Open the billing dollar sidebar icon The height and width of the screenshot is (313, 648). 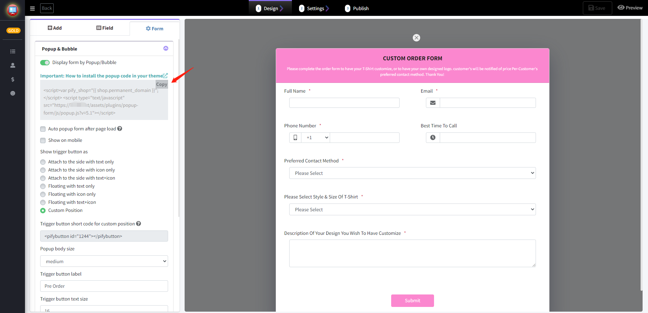pyautogui.click(x=13, y=80)
